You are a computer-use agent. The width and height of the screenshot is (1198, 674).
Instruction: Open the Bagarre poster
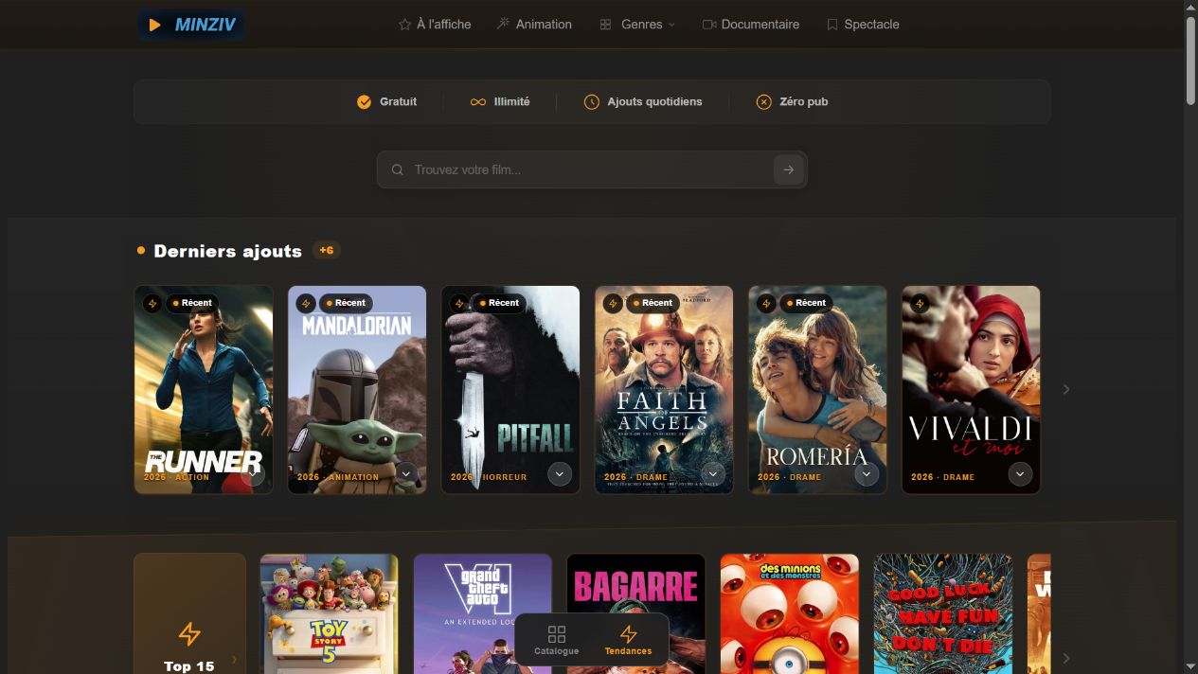(x=636, y=613)
